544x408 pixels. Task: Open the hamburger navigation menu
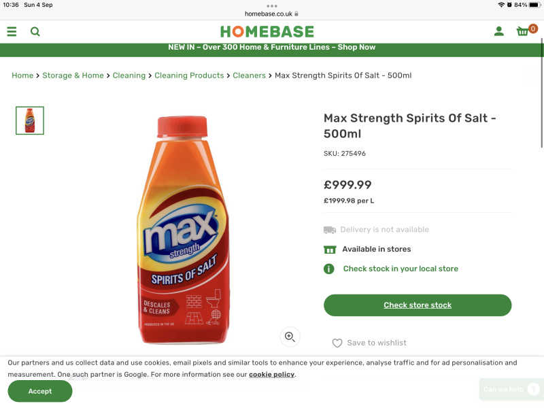[12, 31]
